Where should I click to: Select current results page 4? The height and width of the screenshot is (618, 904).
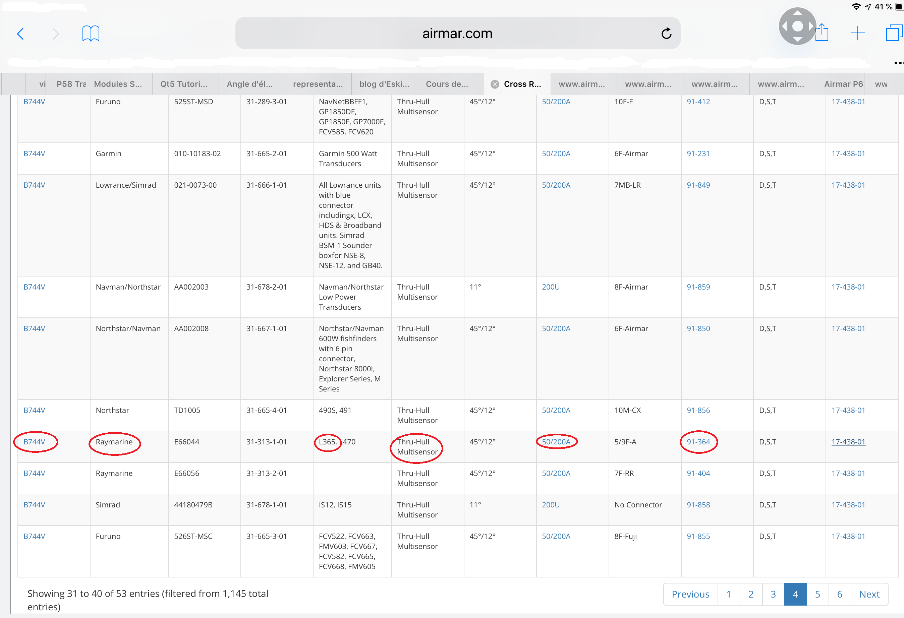coord(795,594)
